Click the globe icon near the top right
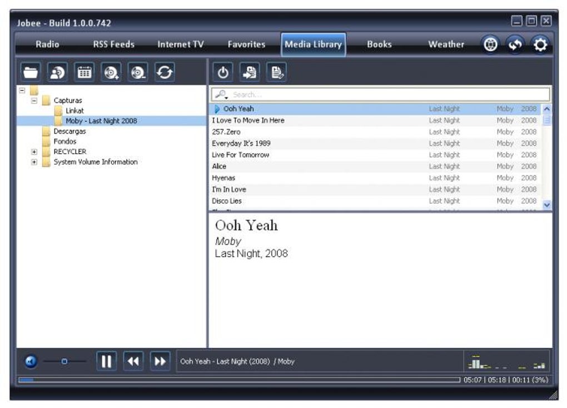This screenshot has width=567, height=408. tap(490, 44)
